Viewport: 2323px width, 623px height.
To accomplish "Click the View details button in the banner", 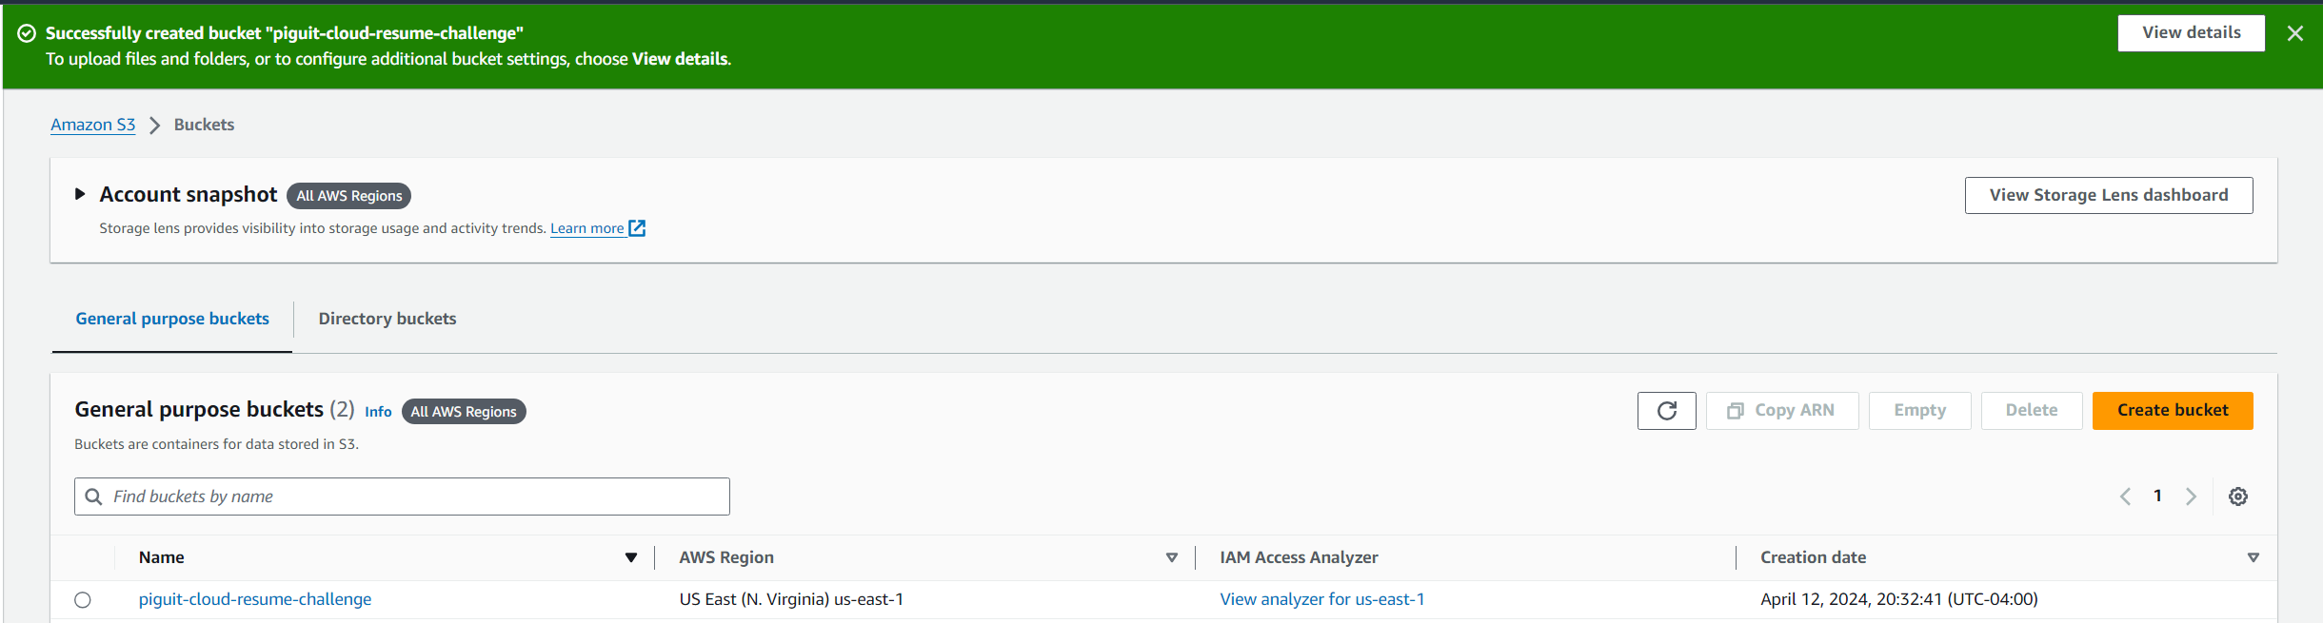I will click(2191, 32).
